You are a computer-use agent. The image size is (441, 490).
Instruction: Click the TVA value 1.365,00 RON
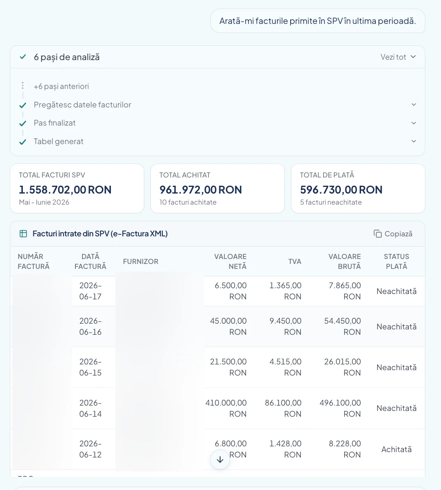point(285,291)
